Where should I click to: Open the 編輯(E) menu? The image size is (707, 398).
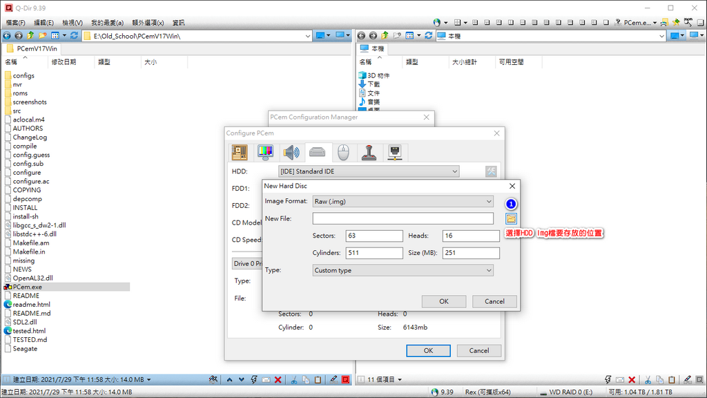(43, 23)
